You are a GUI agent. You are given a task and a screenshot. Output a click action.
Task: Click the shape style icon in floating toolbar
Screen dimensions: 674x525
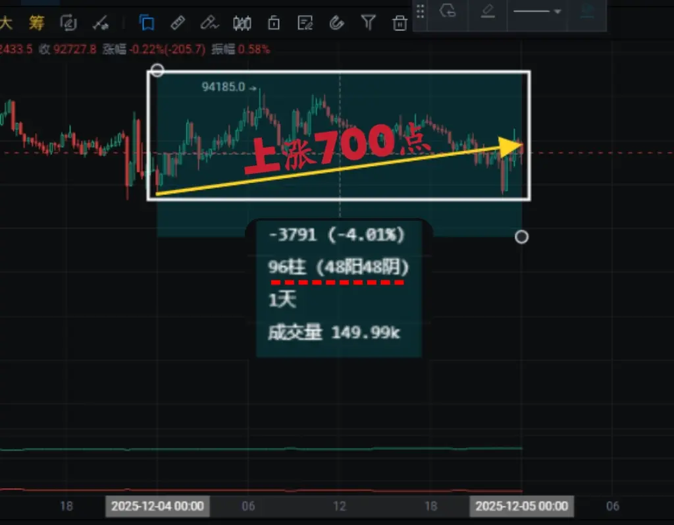pos(448,11)
